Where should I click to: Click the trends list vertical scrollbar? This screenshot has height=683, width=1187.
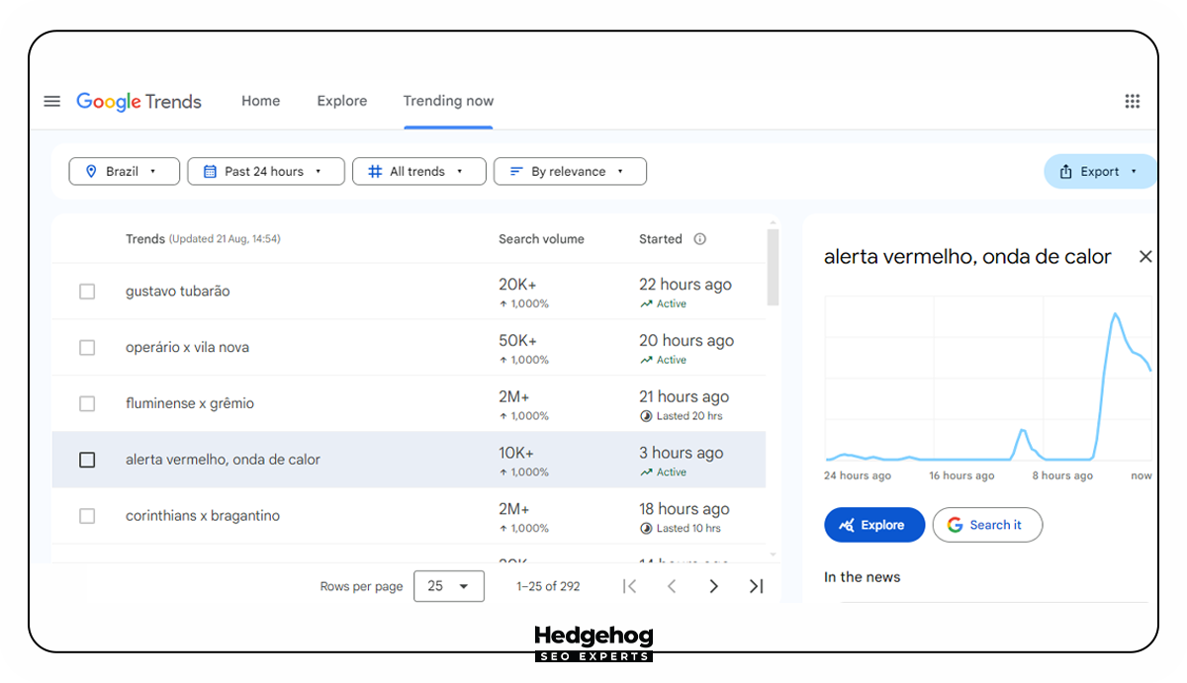click(774, 267)
